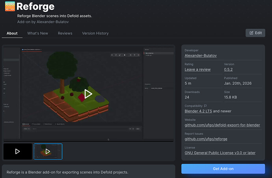Click play icon on first black thumbnail
Screen dimensions: 272x178
(17, 151)
